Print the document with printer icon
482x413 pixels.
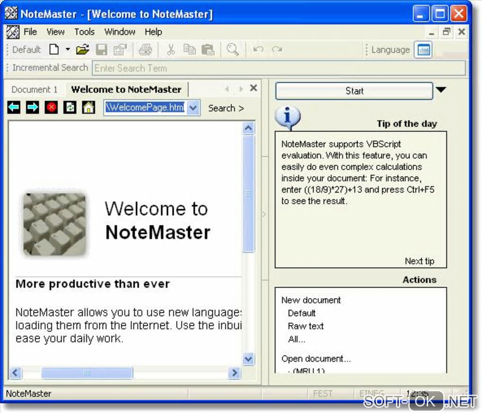pyautogui.click(x=146, y=49)
